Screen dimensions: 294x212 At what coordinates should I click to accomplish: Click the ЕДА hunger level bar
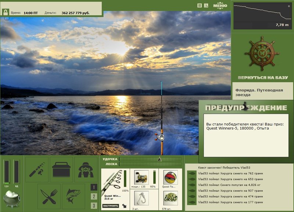click(x=7, y=172)
